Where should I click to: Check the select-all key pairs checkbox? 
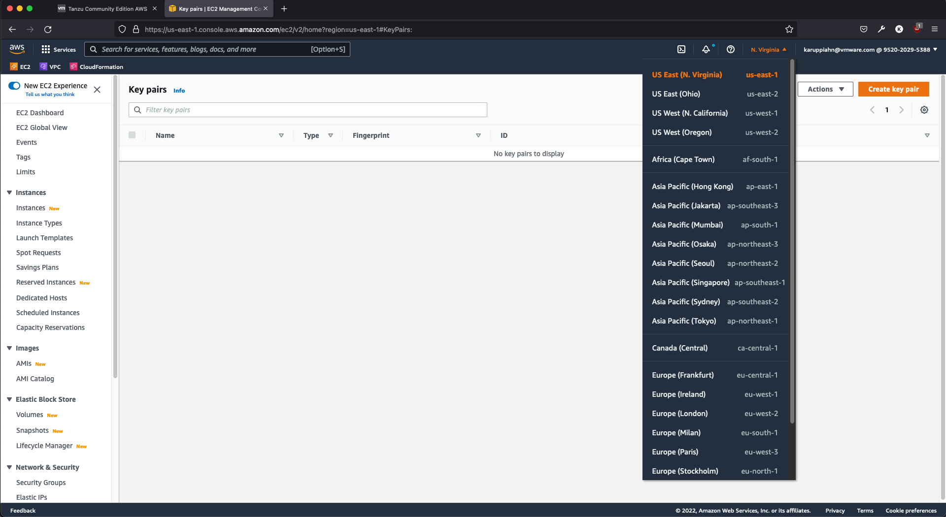click(132, 135)
